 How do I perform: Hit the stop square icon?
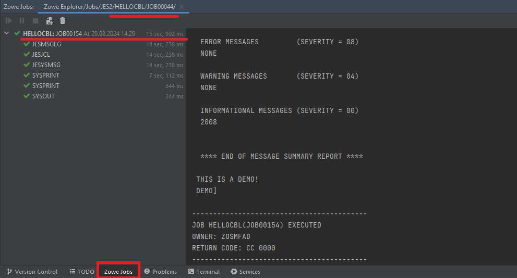[x=35, y=21]
